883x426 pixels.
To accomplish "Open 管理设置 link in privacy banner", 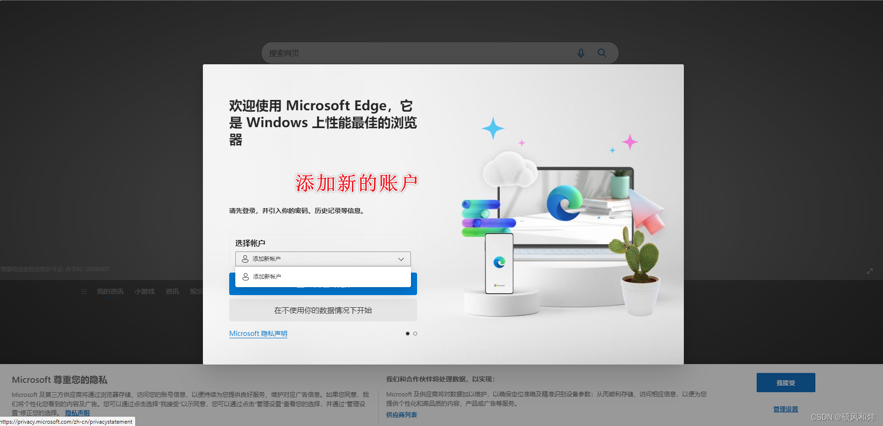I will [x=786, y=409].
